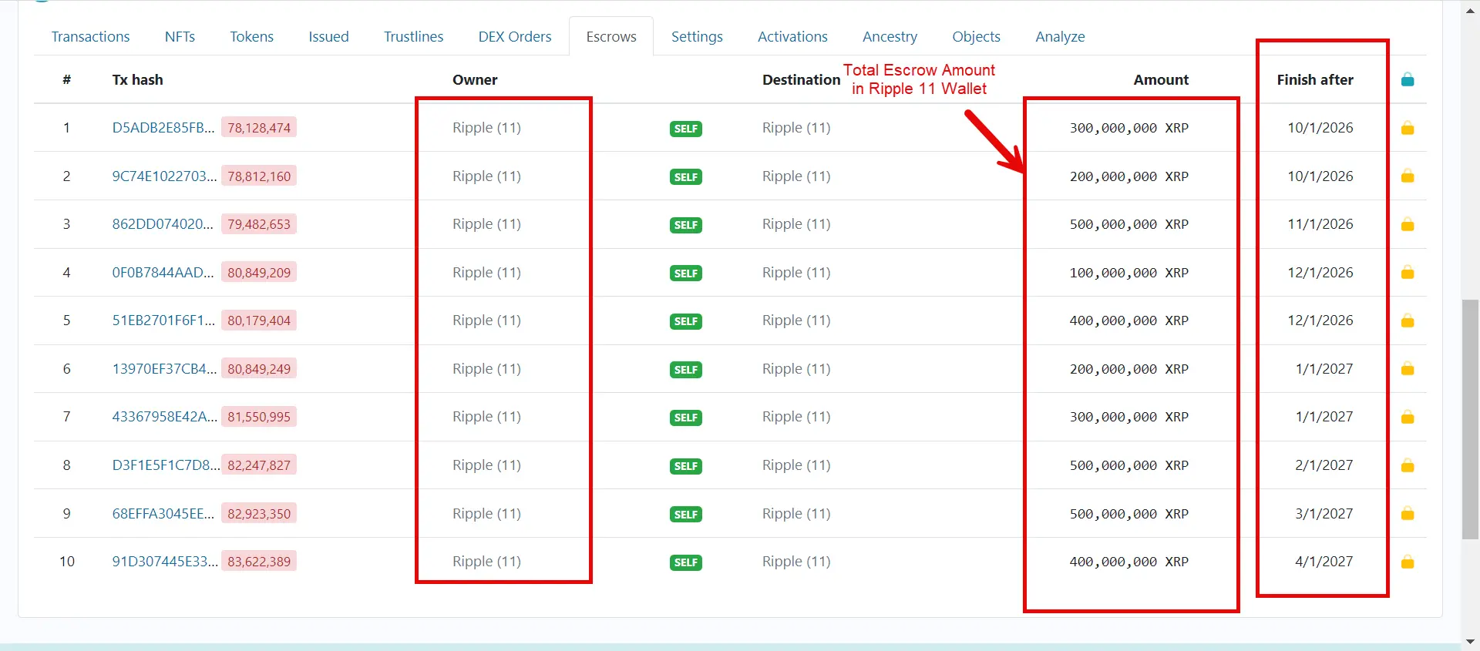Click SELF badge in row 7
Screen dimensions: 1480x651
coord(686,418)
